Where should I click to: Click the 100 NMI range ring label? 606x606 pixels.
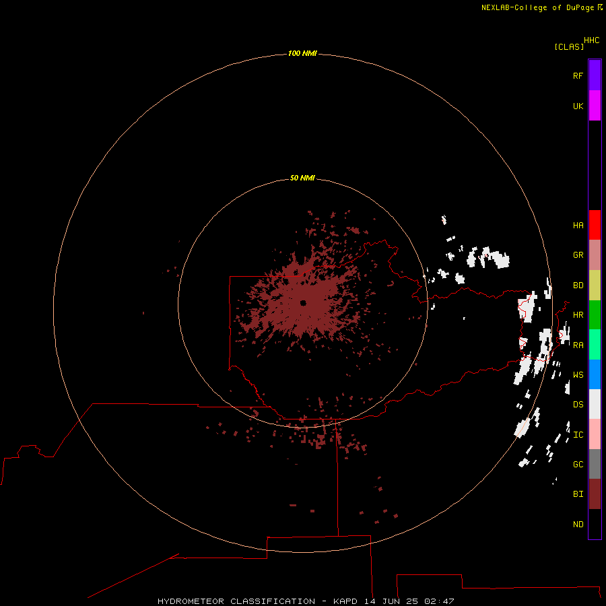302,53
